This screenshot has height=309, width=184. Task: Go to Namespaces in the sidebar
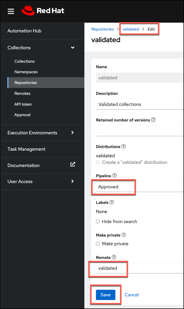point(26,72)
